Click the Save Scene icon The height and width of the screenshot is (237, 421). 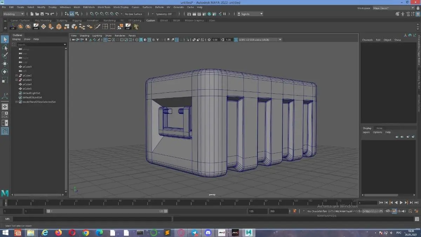(42, 14)
